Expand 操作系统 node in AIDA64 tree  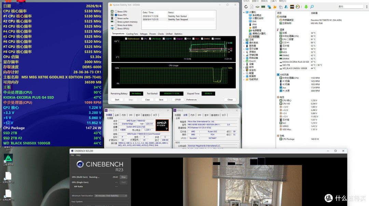[244, 43]
